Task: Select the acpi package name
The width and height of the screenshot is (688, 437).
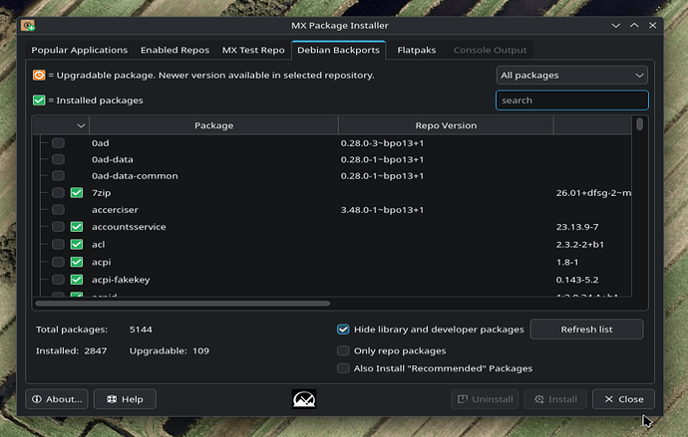Action: [102, 262]
